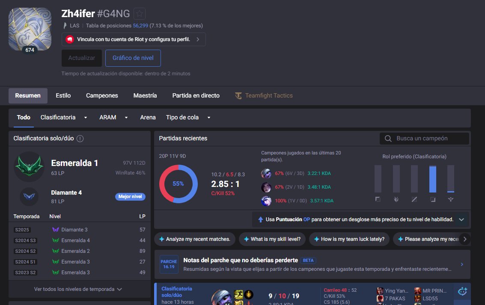This screenshot has height=305, width=485.
Task: Click the S2025 season tag
Action: [x=22, y=230]
